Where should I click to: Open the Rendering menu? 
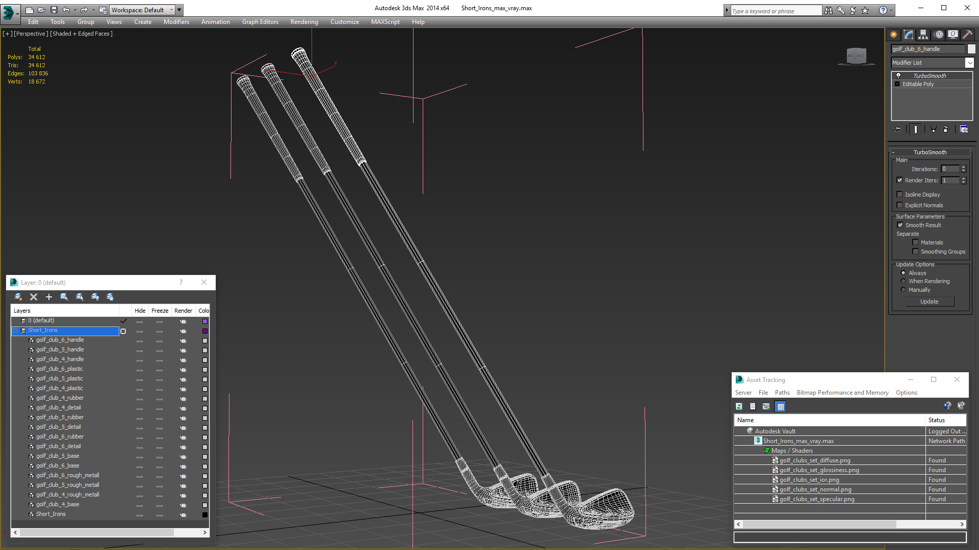pyautogui.click(x=304, y=22)
